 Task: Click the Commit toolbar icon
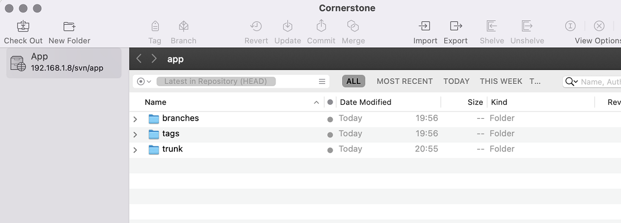click(x=321, y=26)
